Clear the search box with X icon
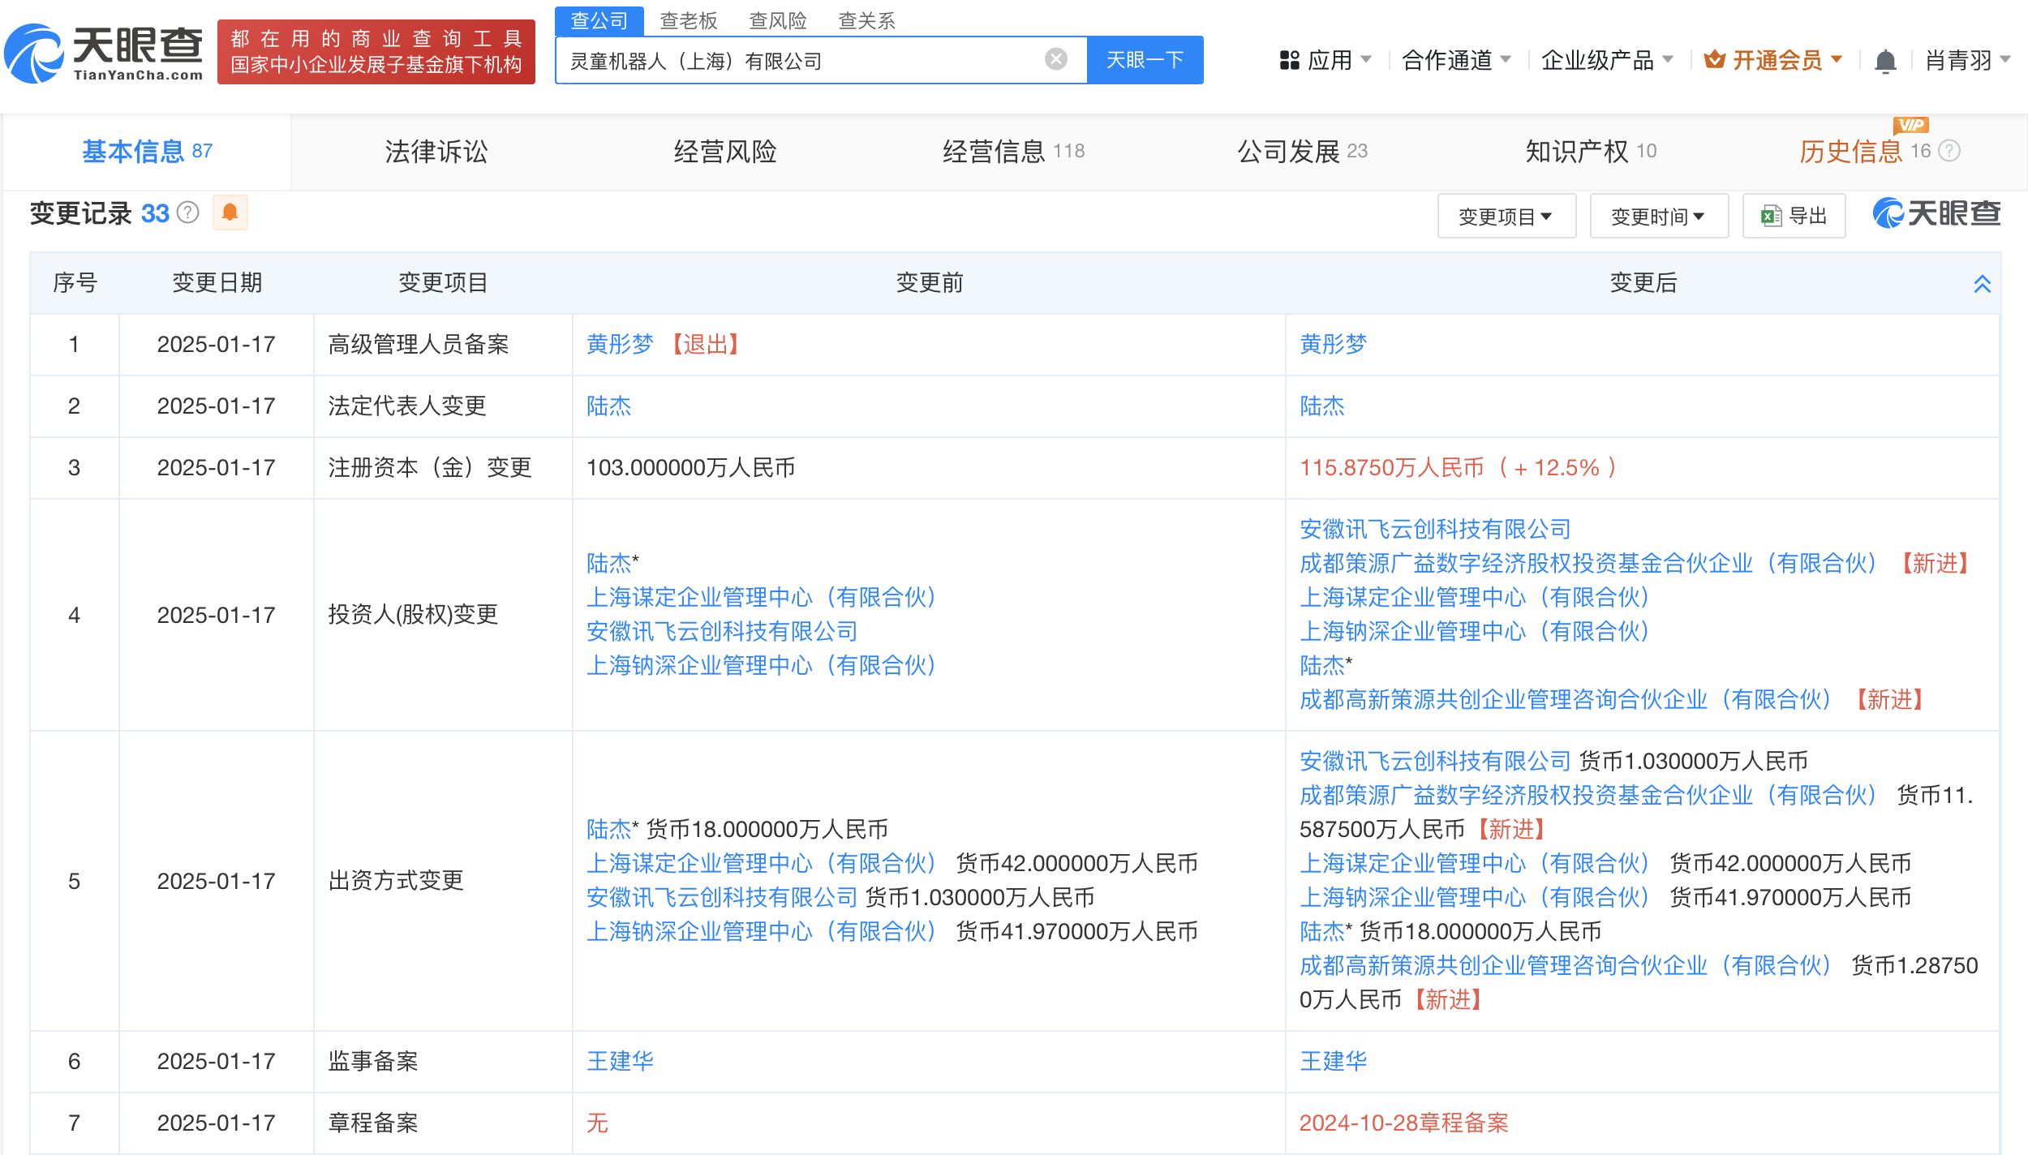2028x1155 pixels. point(1055,59)
